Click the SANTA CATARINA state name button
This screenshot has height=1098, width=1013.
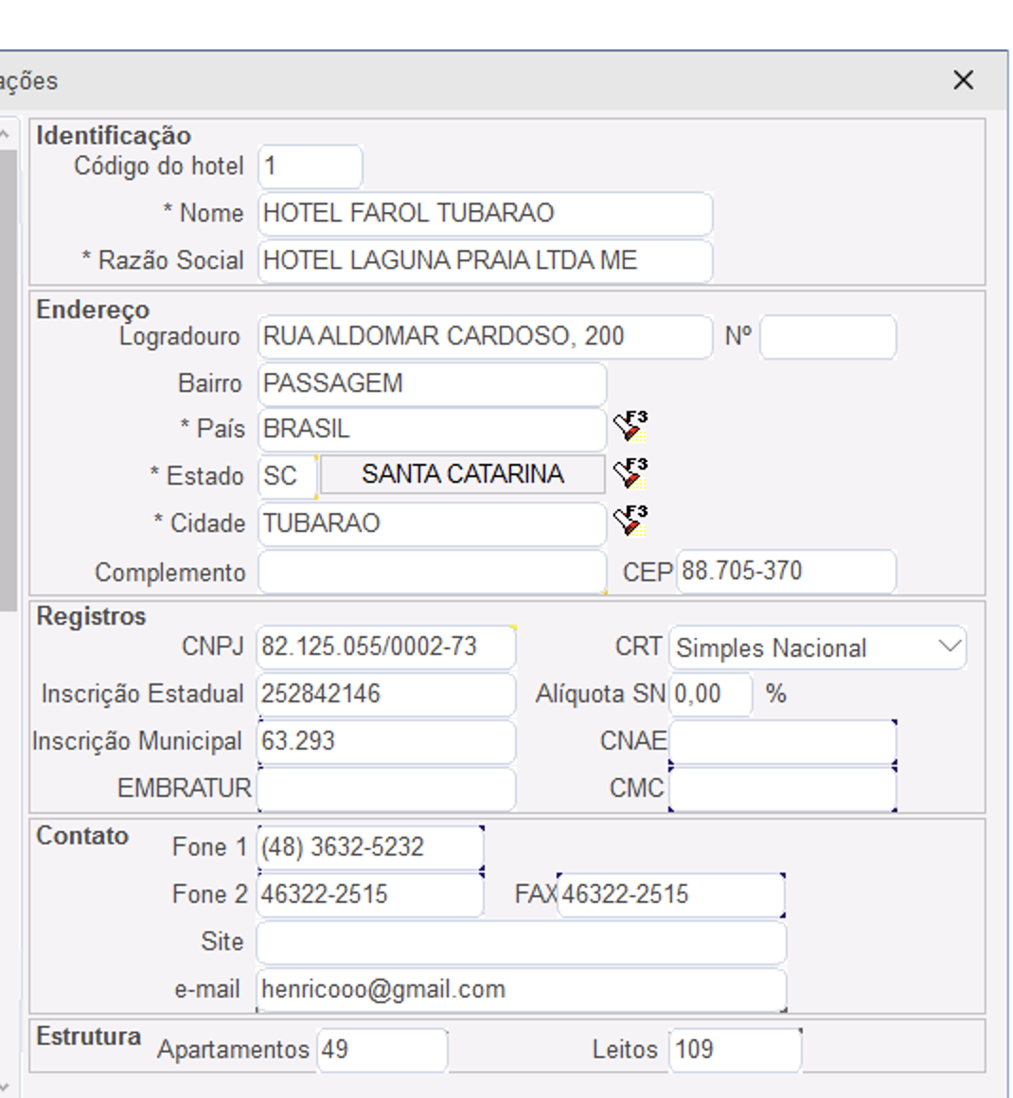(x=462, y=474)
